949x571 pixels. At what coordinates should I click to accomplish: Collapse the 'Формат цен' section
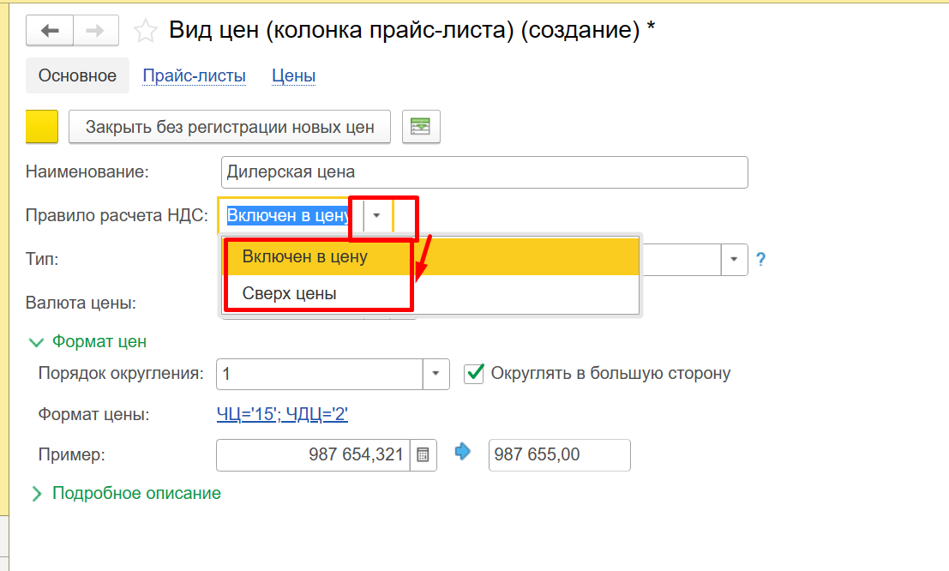pyautogui.click(x=36, y=342)
